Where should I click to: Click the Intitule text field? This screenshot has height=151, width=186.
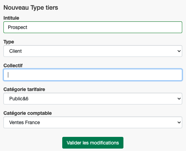click(x=93, y=27)
